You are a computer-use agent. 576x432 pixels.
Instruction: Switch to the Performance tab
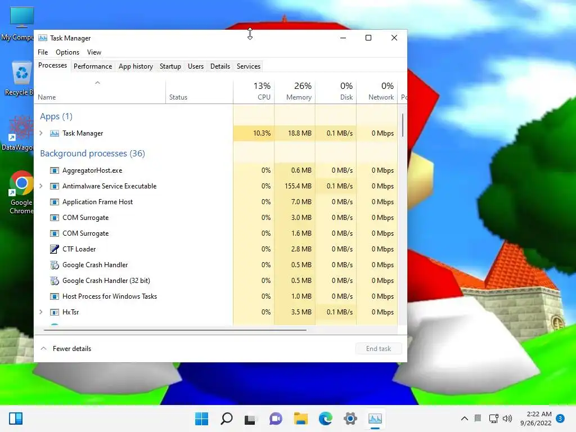pos(93,66)
